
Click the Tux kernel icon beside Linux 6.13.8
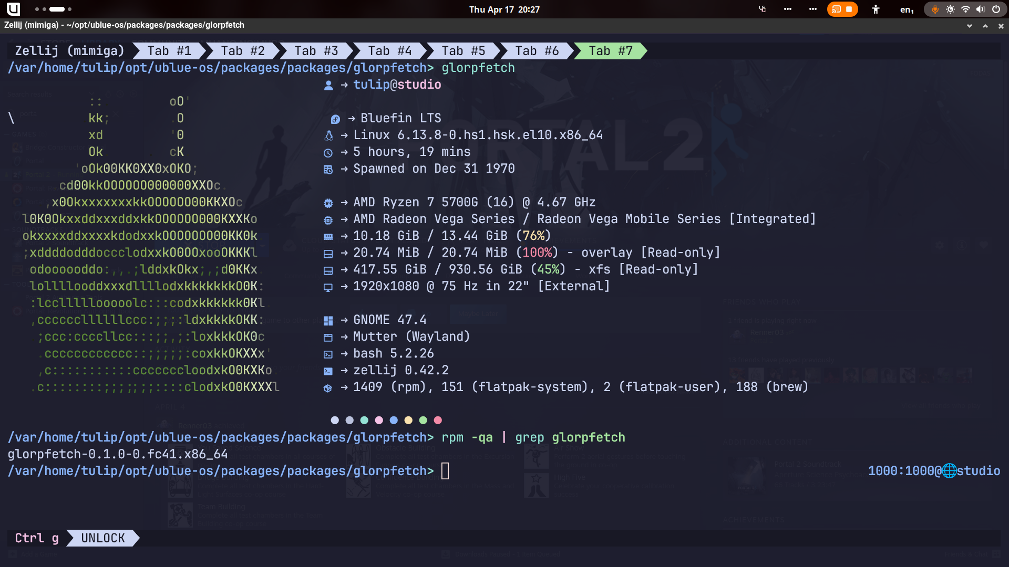tap(328, 136)
